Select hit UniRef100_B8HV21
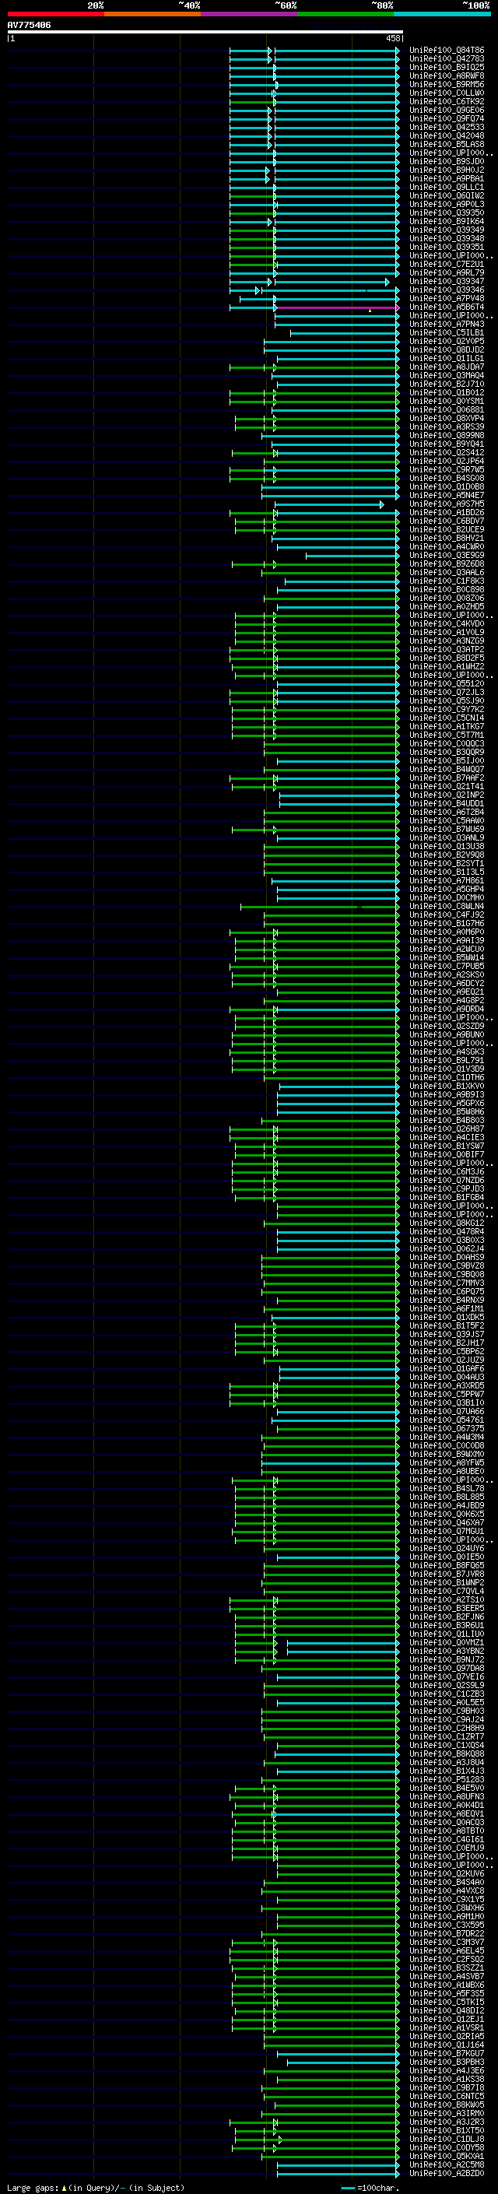 point(446,539)
